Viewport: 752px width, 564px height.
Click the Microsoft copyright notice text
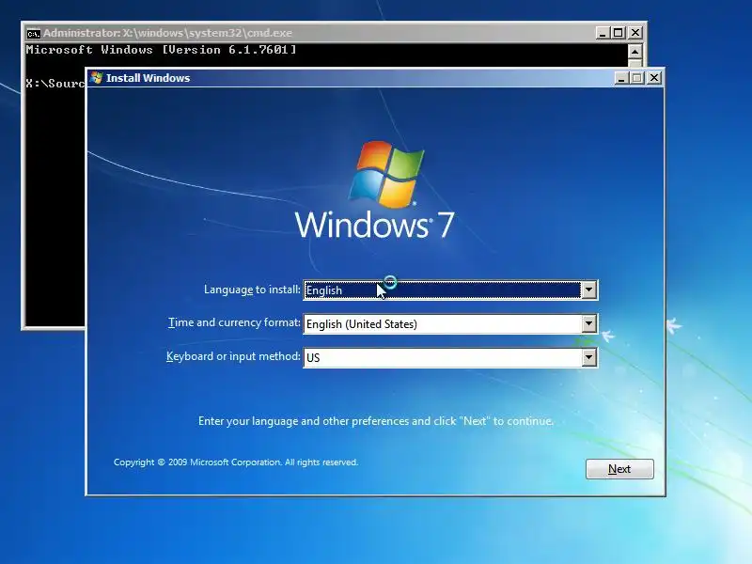pos(236,462)
